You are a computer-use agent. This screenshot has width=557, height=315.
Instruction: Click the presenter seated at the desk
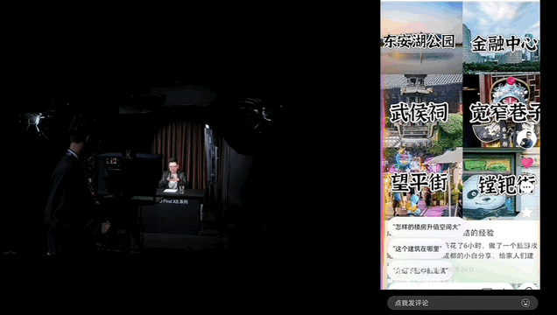click(173, 174)
